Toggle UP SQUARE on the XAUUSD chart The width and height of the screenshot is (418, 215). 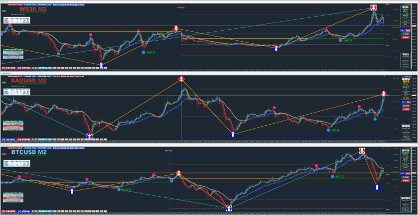click(x=8, y=139)
